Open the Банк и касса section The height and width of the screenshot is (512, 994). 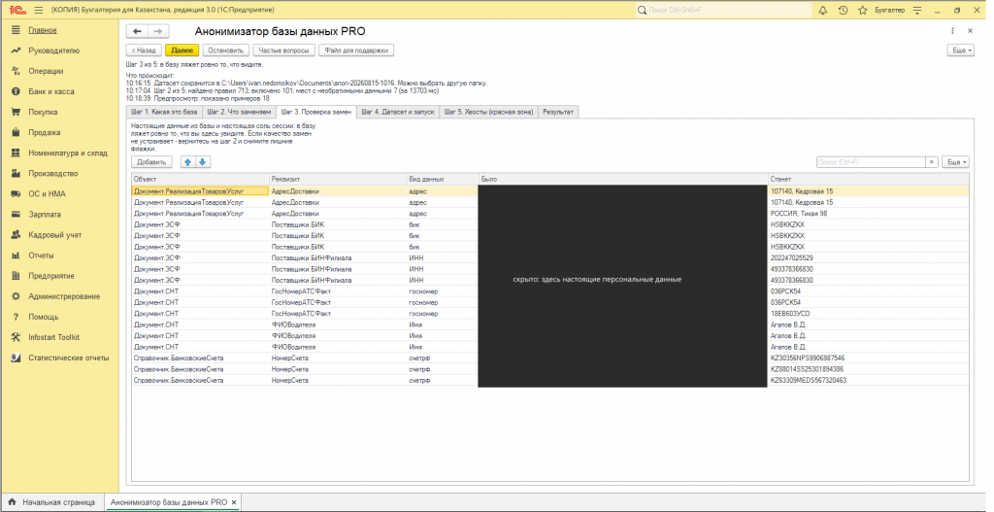(50, 91)
